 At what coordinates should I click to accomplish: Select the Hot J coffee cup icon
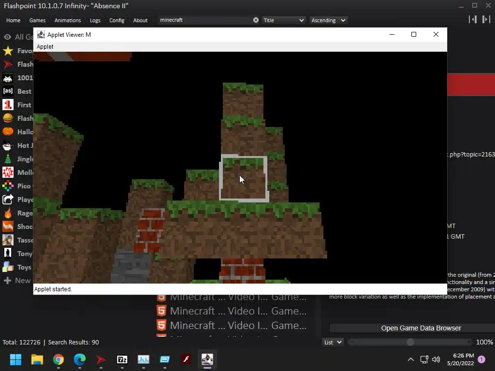click(x=8, y=145)
